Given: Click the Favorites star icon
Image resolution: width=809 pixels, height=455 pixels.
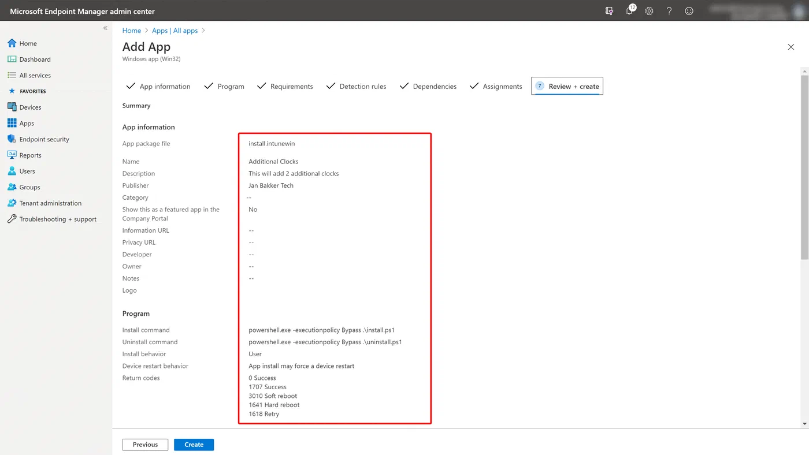Looking at the screenshot, I should (x=12, y=91).
